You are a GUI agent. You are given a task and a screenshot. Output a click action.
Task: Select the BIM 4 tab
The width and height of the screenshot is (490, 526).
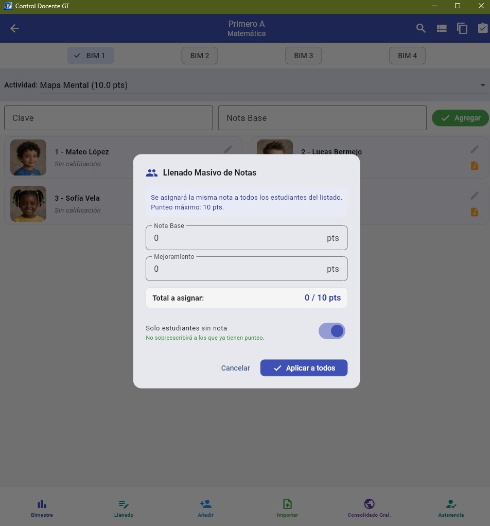point(407,56)
